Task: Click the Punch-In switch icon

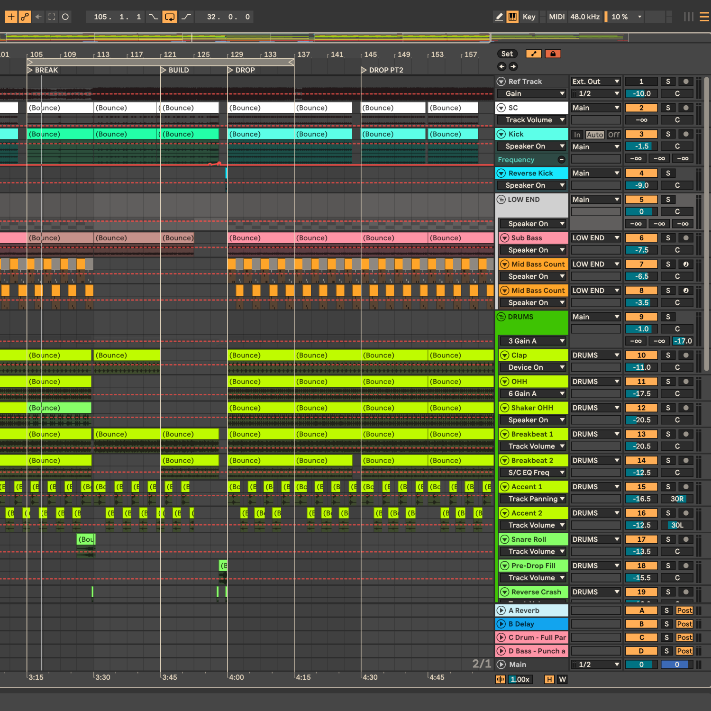Action: point(153,17)
